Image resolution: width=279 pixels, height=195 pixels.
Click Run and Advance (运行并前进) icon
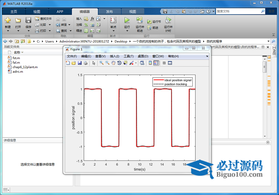(x=140, y=20)
